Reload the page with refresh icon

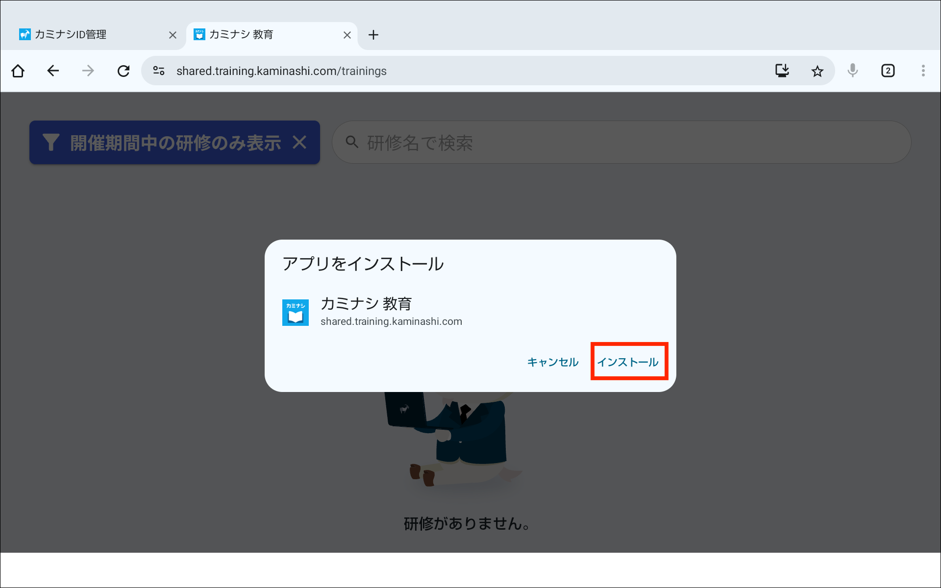[x=124, y=71]
